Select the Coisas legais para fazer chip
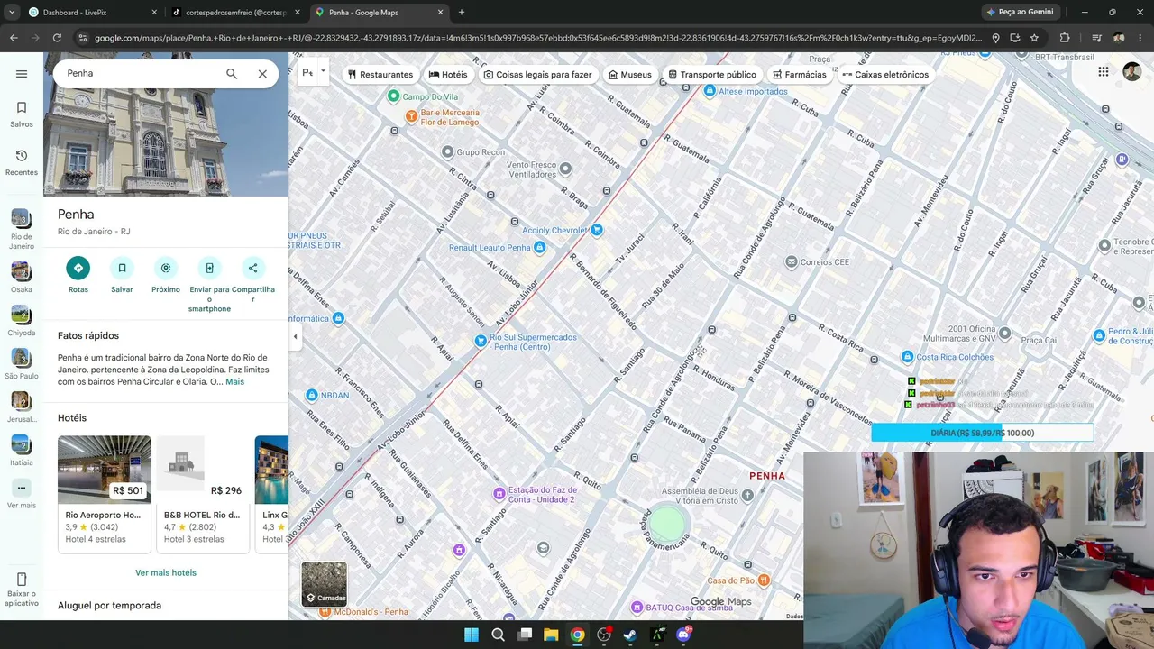This screenshot has height=649, width=1154. click(537, 75)
